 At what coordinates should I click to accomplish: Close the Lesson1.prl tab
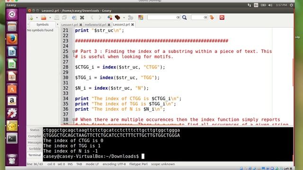[x=81, y=25]
